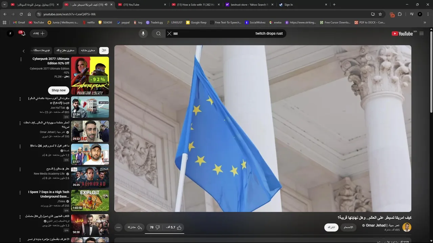Open the account avatar letter F menu
Image resolution: width=433 pixels, height=243 pixels.
[x=10, y=33]
